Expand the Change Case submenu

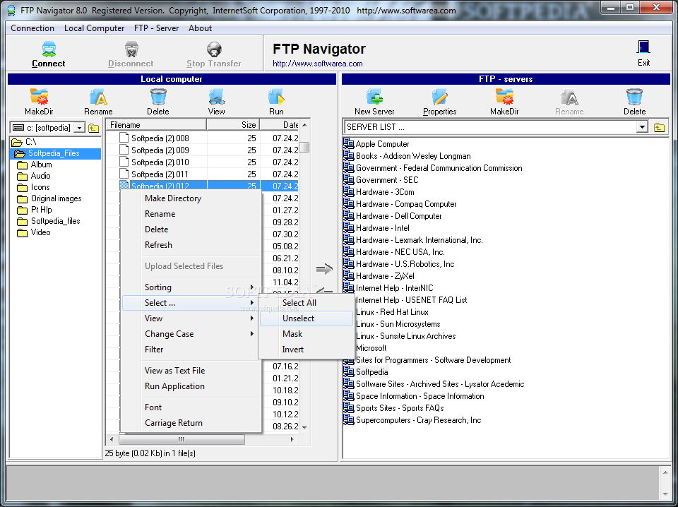pos(191,334)
